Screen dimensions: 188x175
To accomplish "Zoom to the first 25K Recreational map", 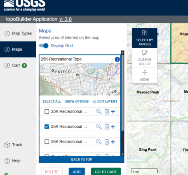I will (x=99, y=112).
